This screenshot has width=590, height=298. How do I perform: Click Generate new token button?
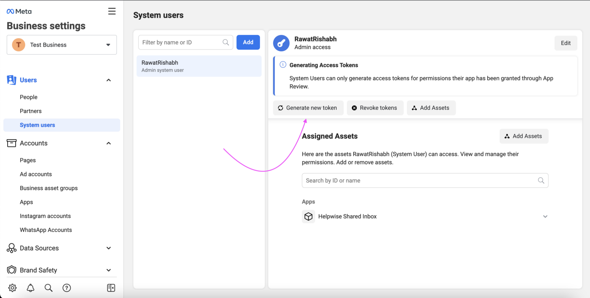click(x=308, y=108)
